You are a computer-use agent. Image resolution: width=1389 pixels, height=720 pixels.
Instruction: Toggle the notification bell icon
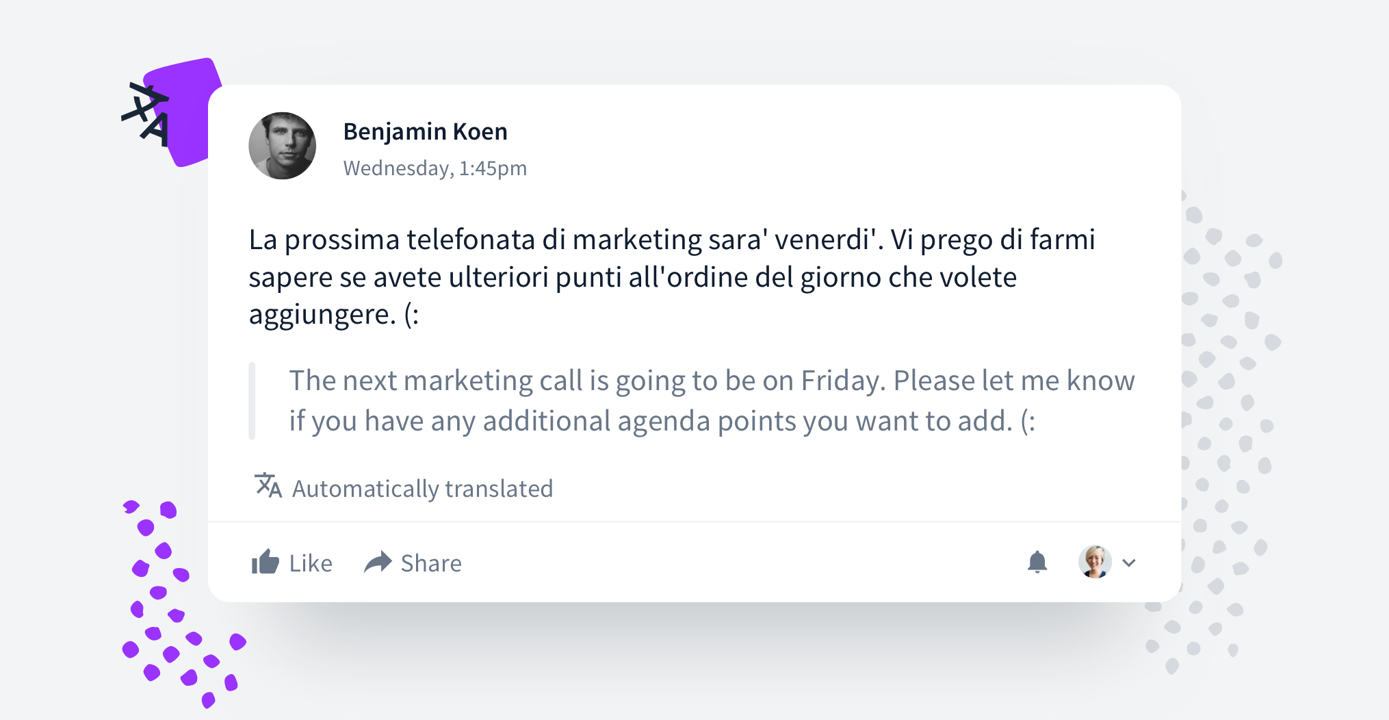click(1037, 562)
